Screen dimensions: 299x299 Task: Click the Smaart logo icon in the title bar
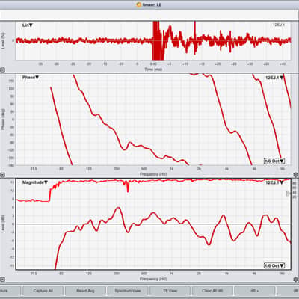pyautogui.click(x=139, y=4)
